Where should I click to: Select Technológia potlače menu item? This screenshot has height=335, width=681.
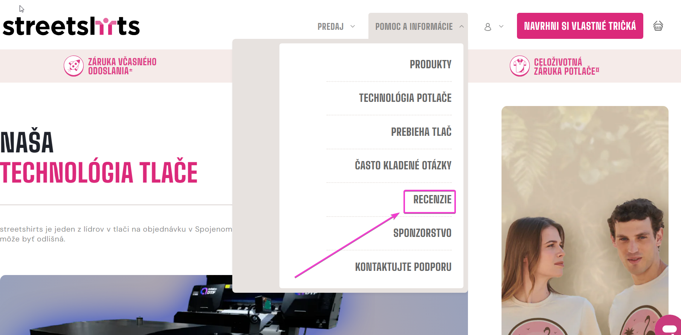405,98
